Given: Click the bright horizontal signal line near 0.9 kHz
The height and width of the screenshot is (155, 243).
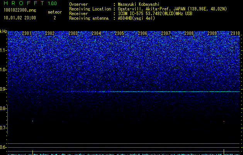Looking at the screenshot, I should click(x=152, y=92).
